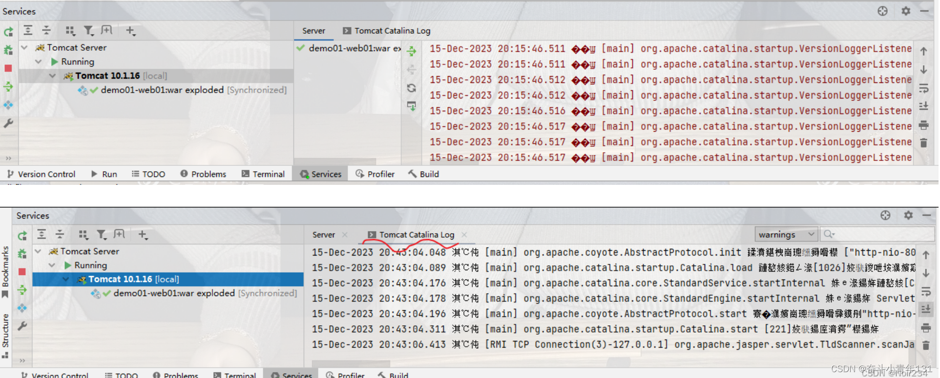Viewport: 940px width, 378px height.
Task: Click Expand All icon in lower Services toolbar
Action: [x=42, y=235]
